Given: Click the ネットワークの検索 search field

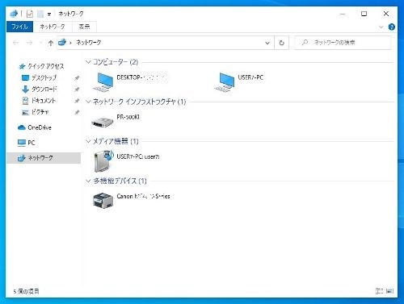Looking at the screenshot, I should pos(343,43).
